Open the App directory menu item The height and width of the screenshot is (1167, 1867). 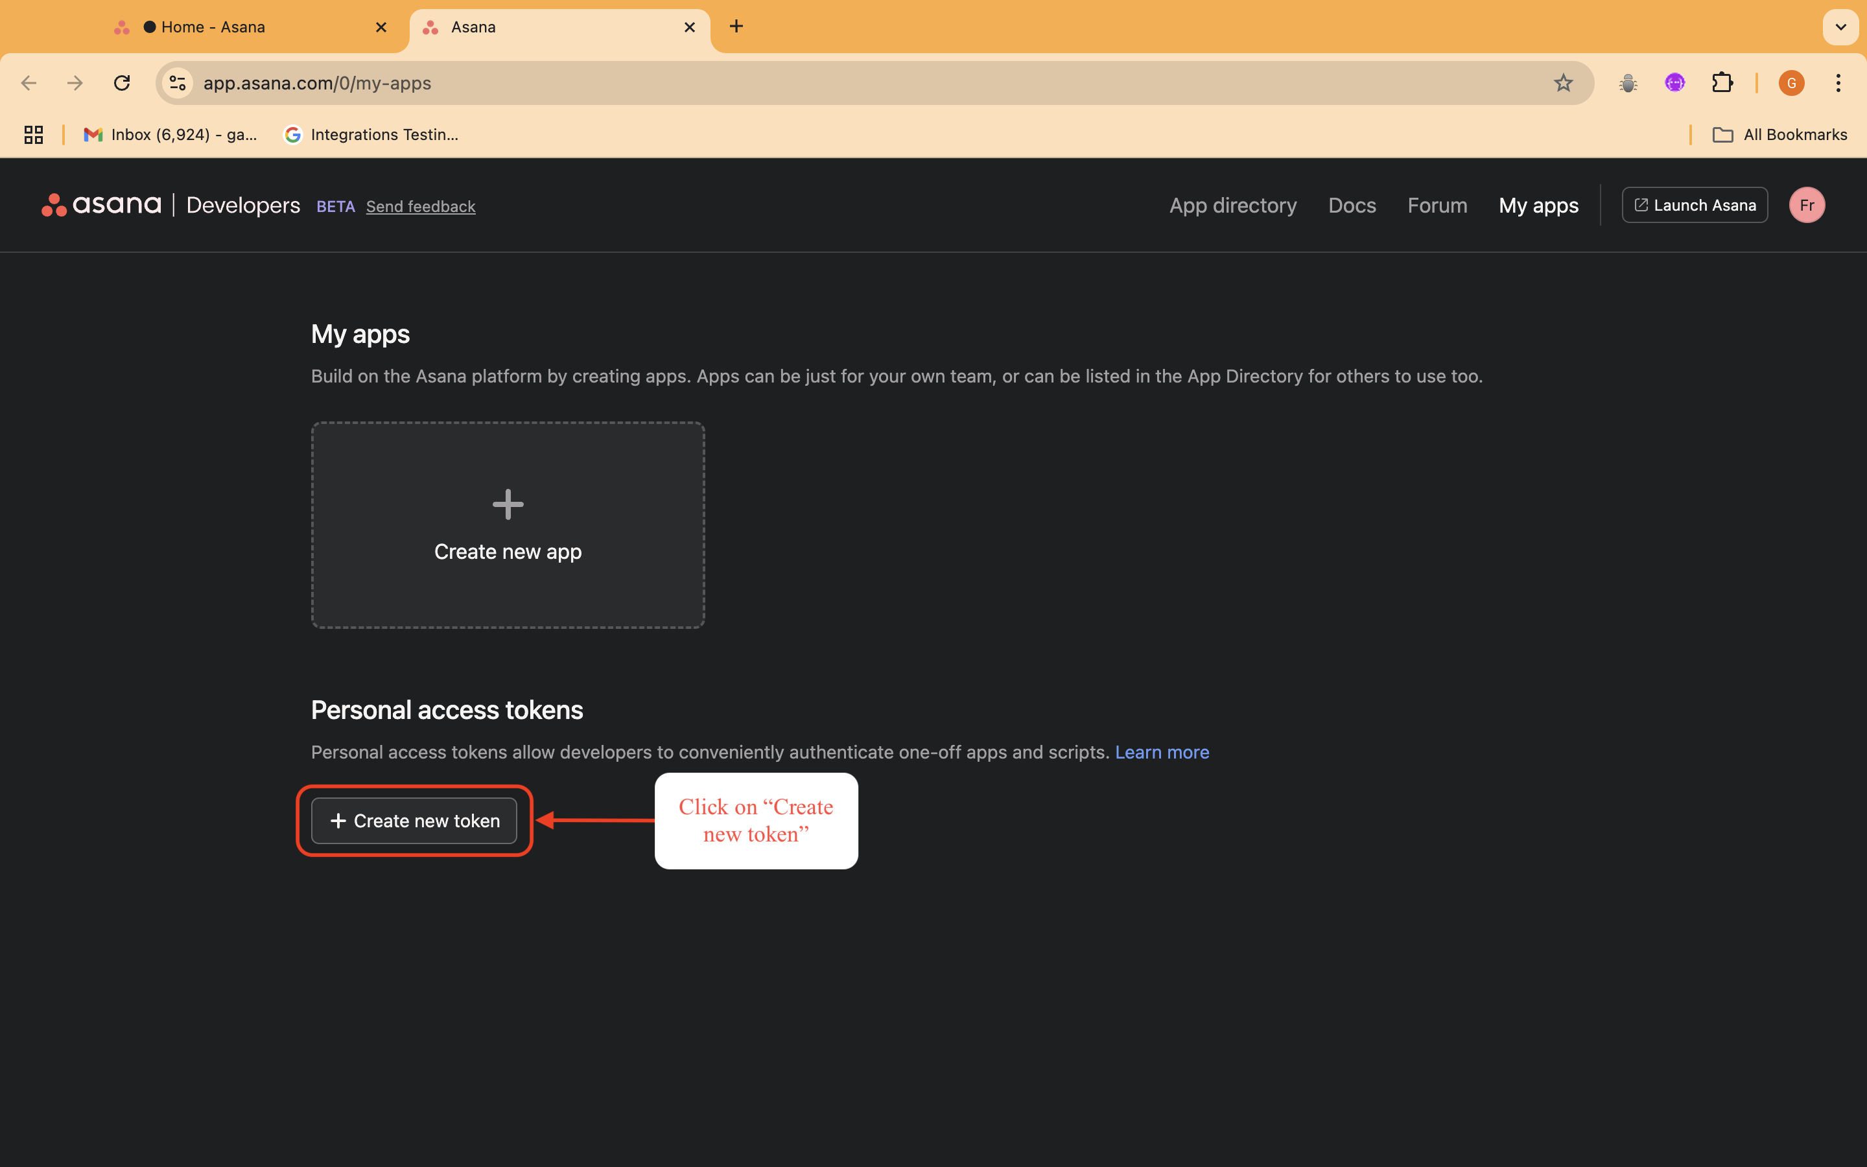[x=1232, y=206]
